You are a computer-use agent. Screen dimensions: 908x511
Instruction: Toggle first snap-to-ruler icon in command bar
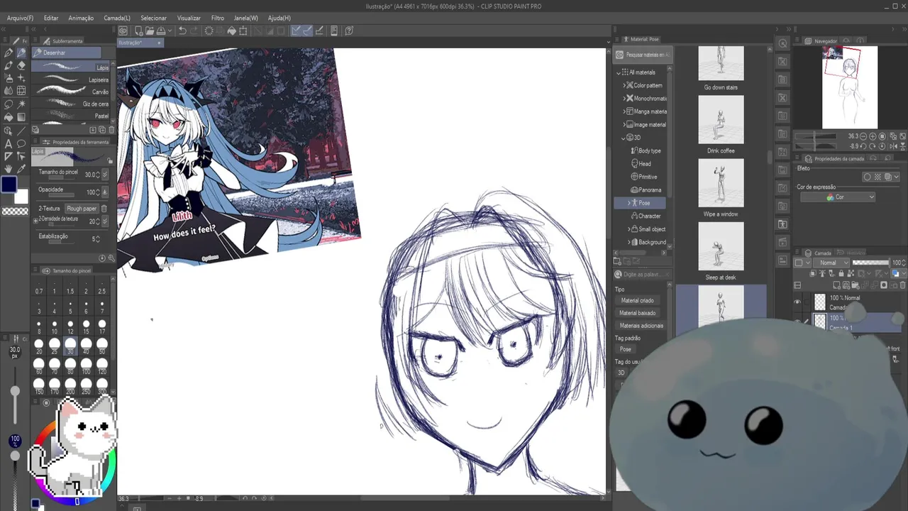(296, 31)
